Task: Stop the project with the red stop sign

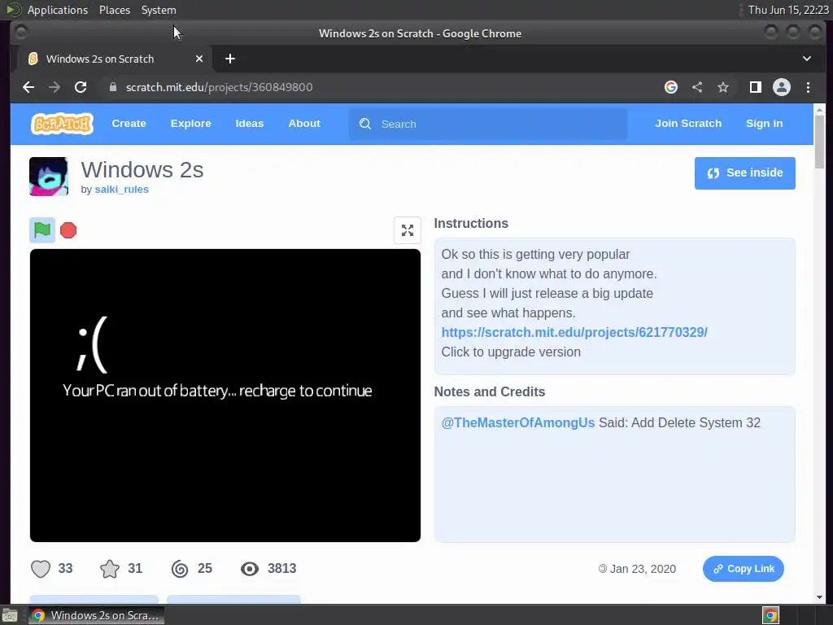Action: (x=68, y=230)
